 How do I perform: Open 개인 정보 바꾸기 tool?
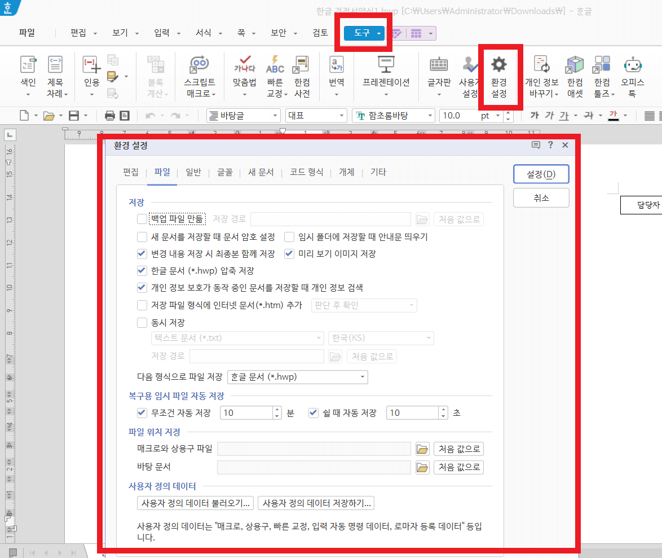(542, 76)
